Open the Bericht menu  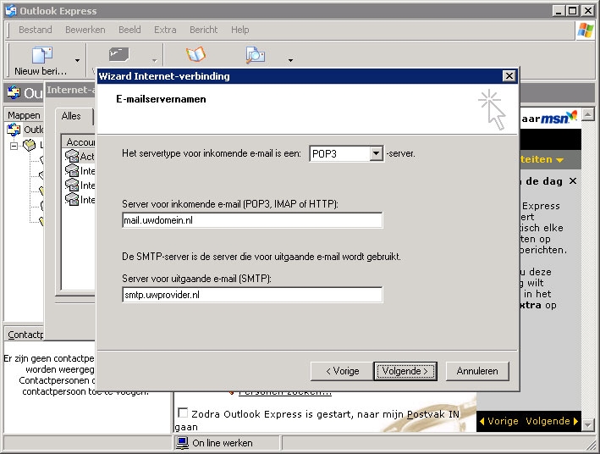204,30
